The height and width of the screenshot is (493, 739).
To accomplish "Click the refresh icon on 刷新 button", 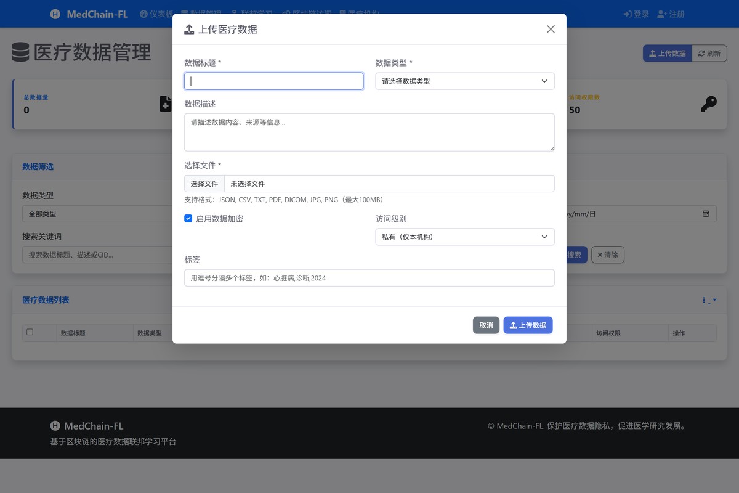I will (702, 53).
